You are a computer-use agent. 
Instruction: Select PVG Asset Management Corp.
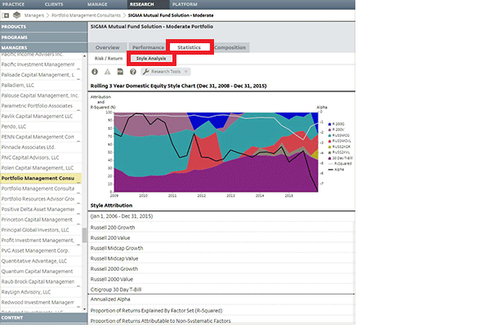point(41,250)
